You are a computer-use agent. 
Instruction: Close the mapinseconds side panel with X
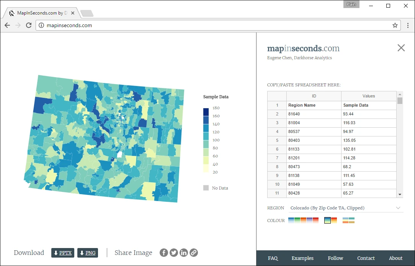pyautogui.click(x=401, y=48)
